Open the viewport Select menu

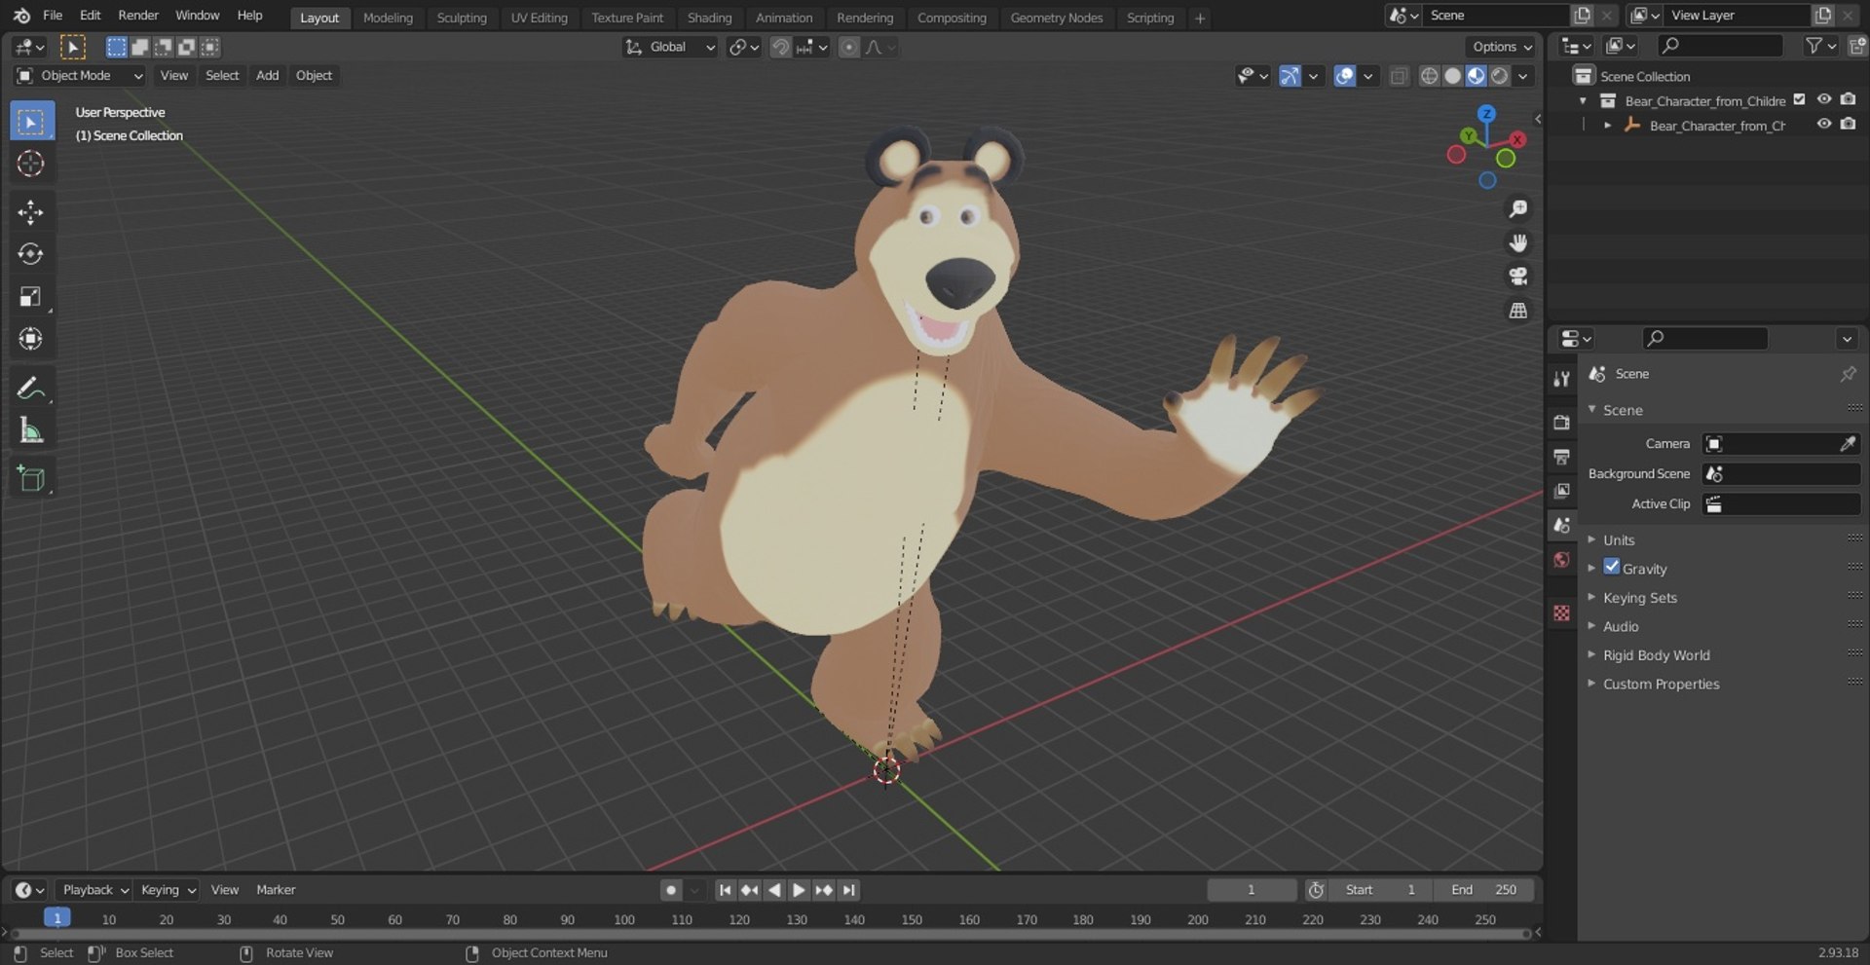pos(222,76)
